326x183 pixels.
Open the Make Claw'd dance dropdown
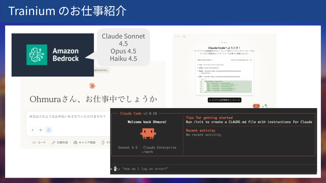(205, 60)
